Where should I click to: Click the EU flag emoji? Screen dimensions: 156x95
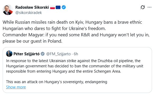58,7
